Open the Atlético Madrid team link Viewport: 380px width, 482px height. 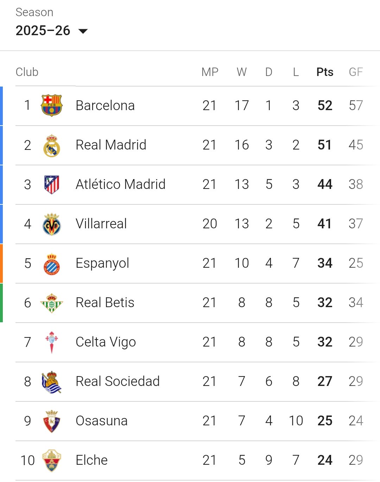[x=120, y=184]
